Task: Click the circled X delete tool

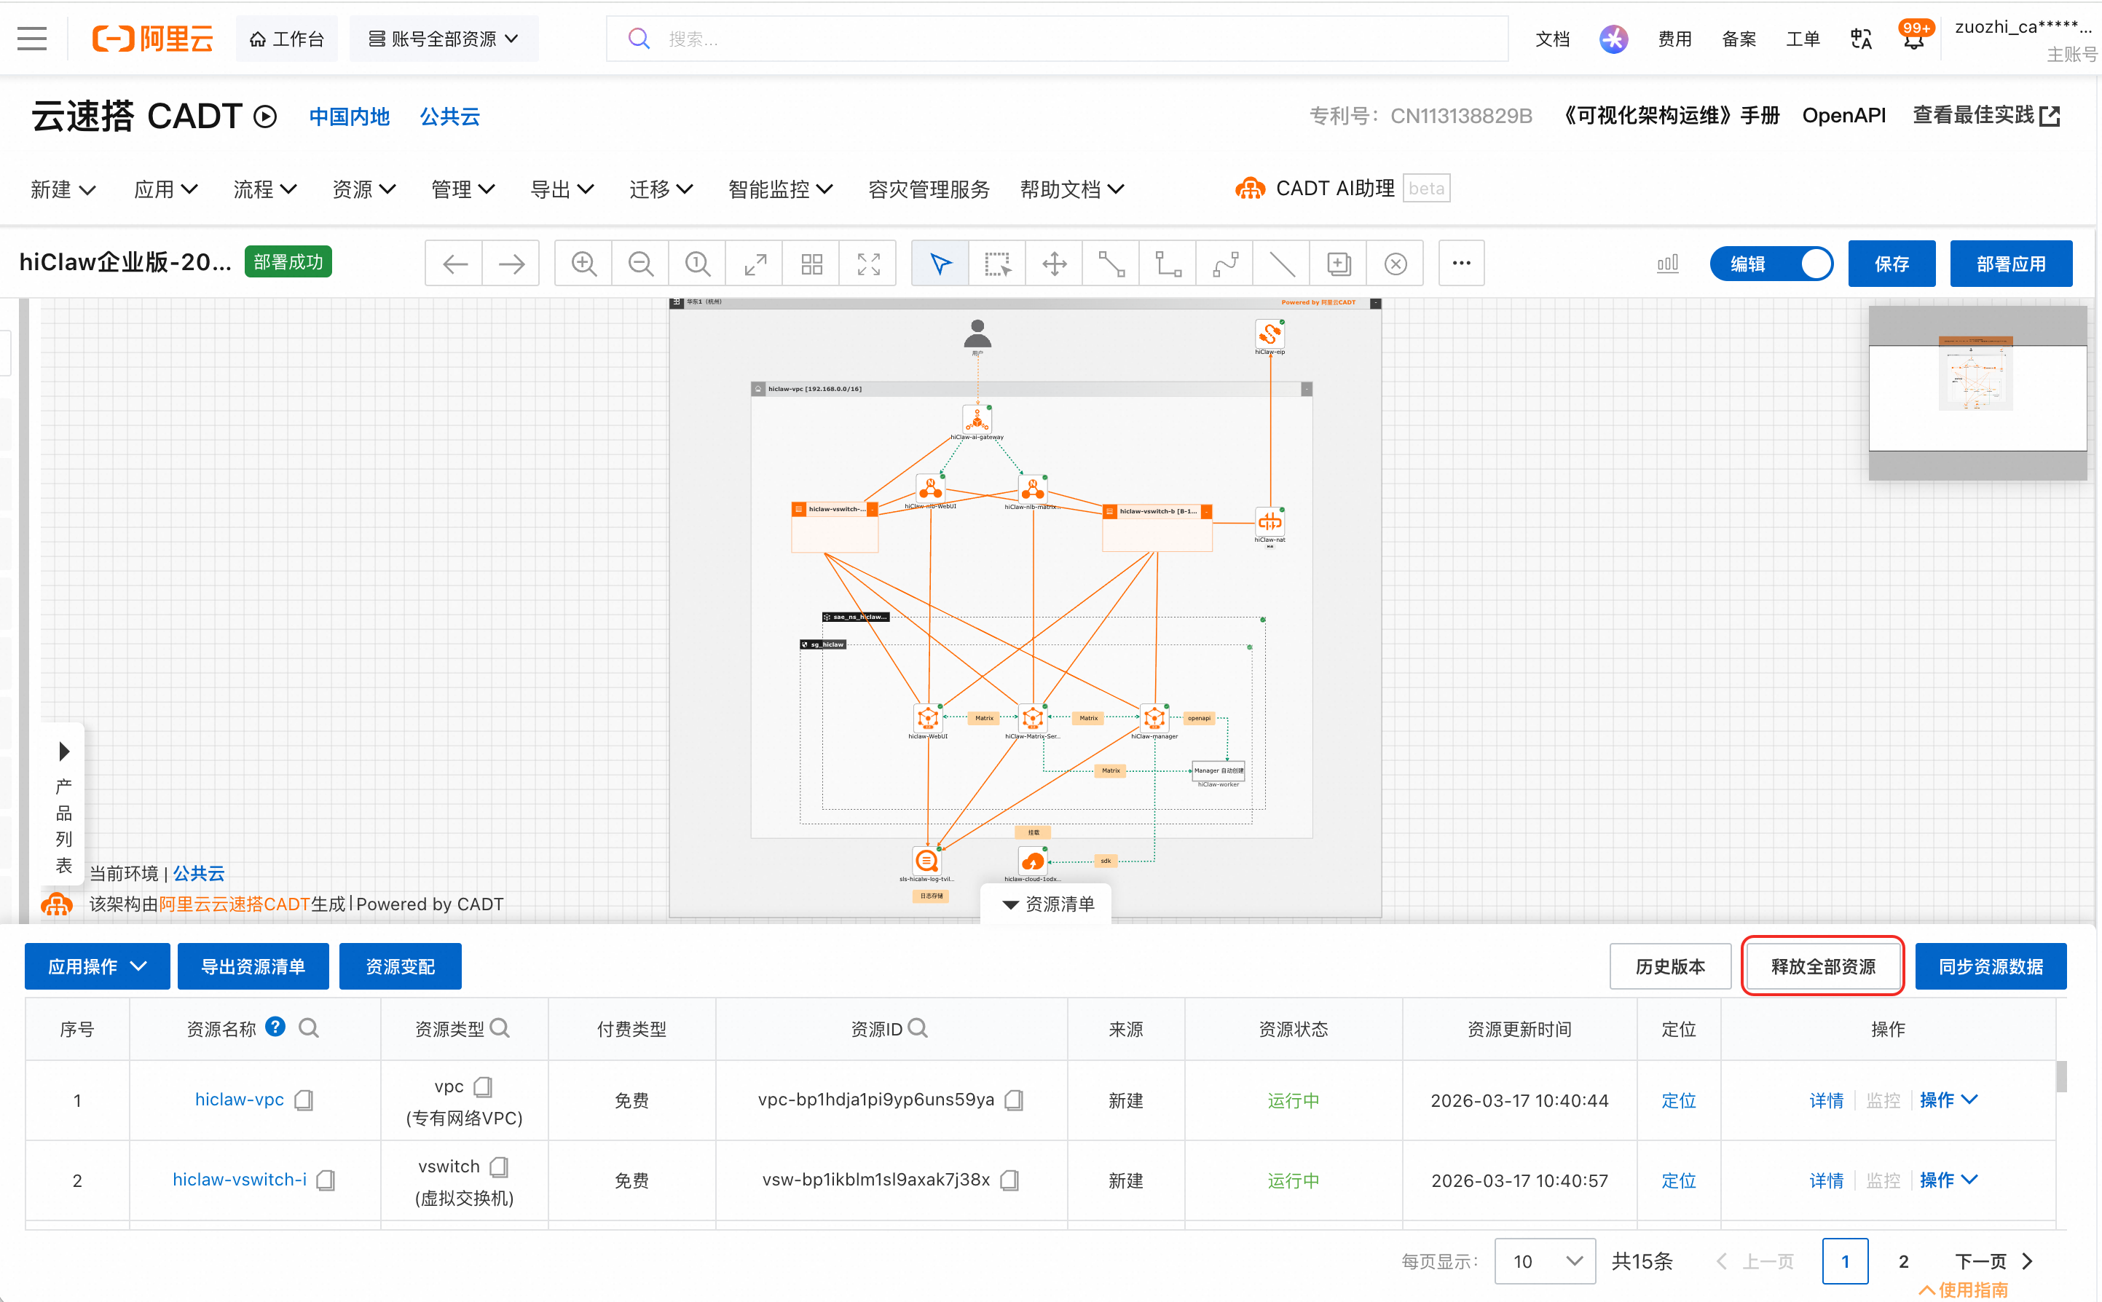Action: tap(1396, 264)
